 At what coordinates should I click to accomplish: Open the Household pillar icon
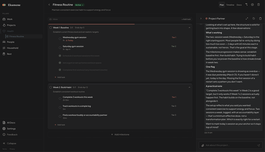[x=4, y=48]
